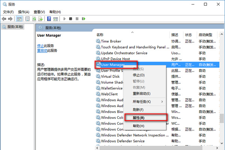Click the Start Service play icon

tap(64, 19)
